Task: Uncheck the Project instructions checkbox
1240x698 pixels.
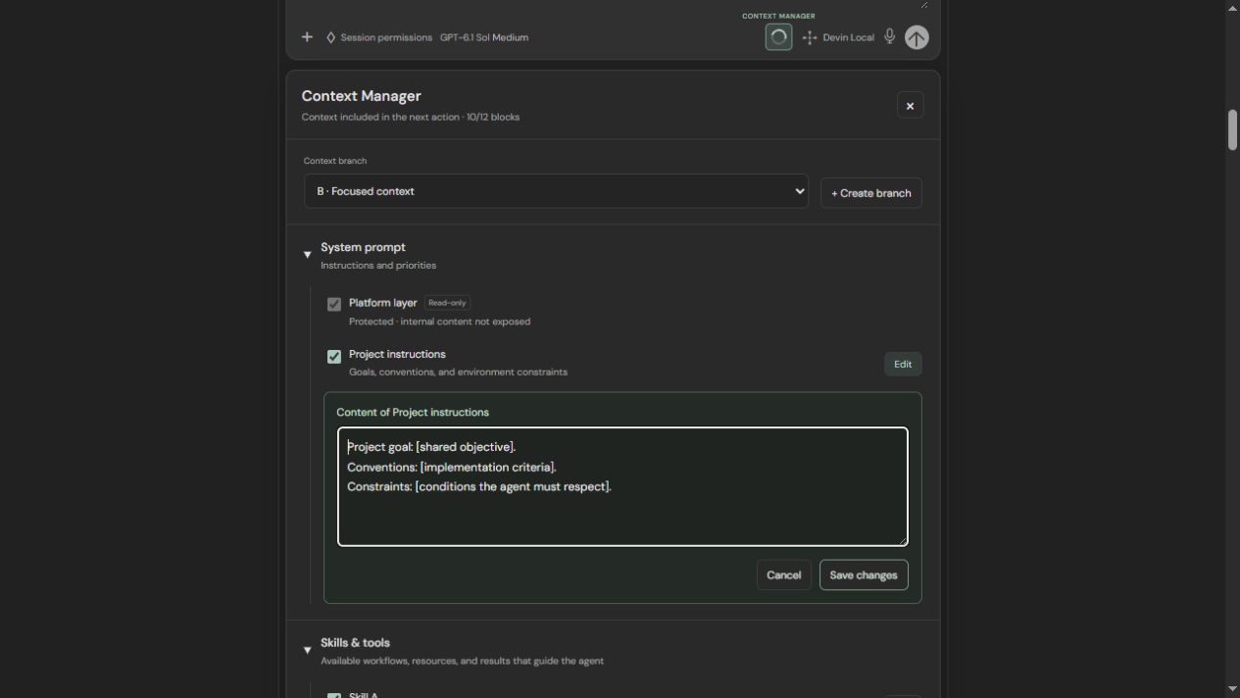Action: [x=334, y=356]
